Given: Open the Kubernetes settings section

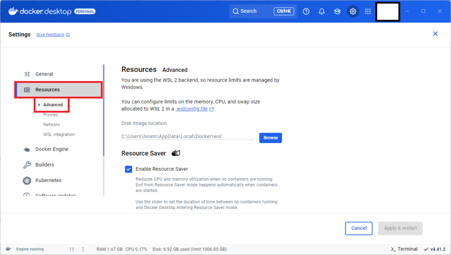Looking at the screenshot, I should 48,180.
